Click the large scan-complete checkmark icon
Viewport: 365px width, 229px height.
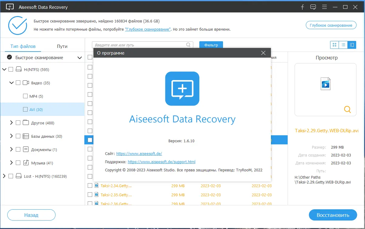point(18,25)
